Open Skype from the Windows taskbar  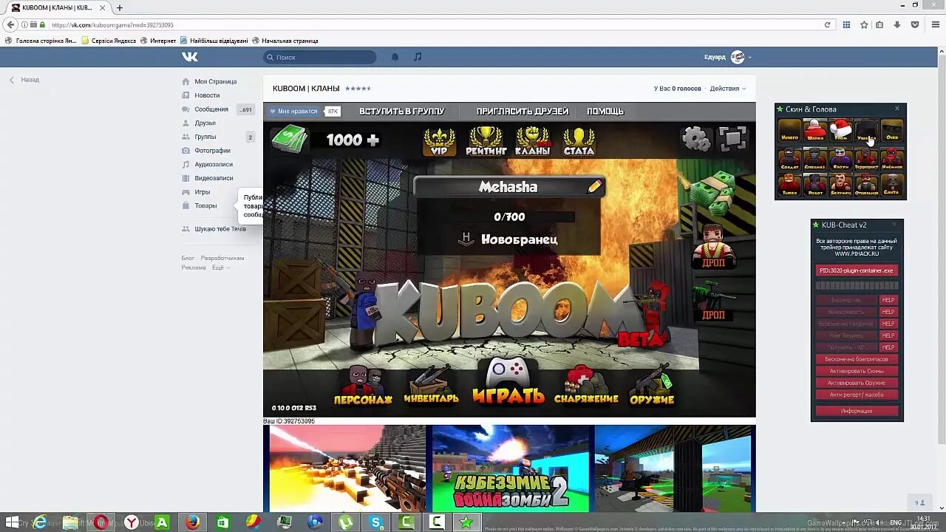[376, 522]
